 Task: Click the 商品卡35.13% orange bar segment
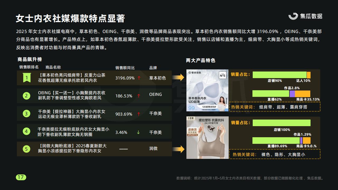pyautogui.click(x=303, y=94)
